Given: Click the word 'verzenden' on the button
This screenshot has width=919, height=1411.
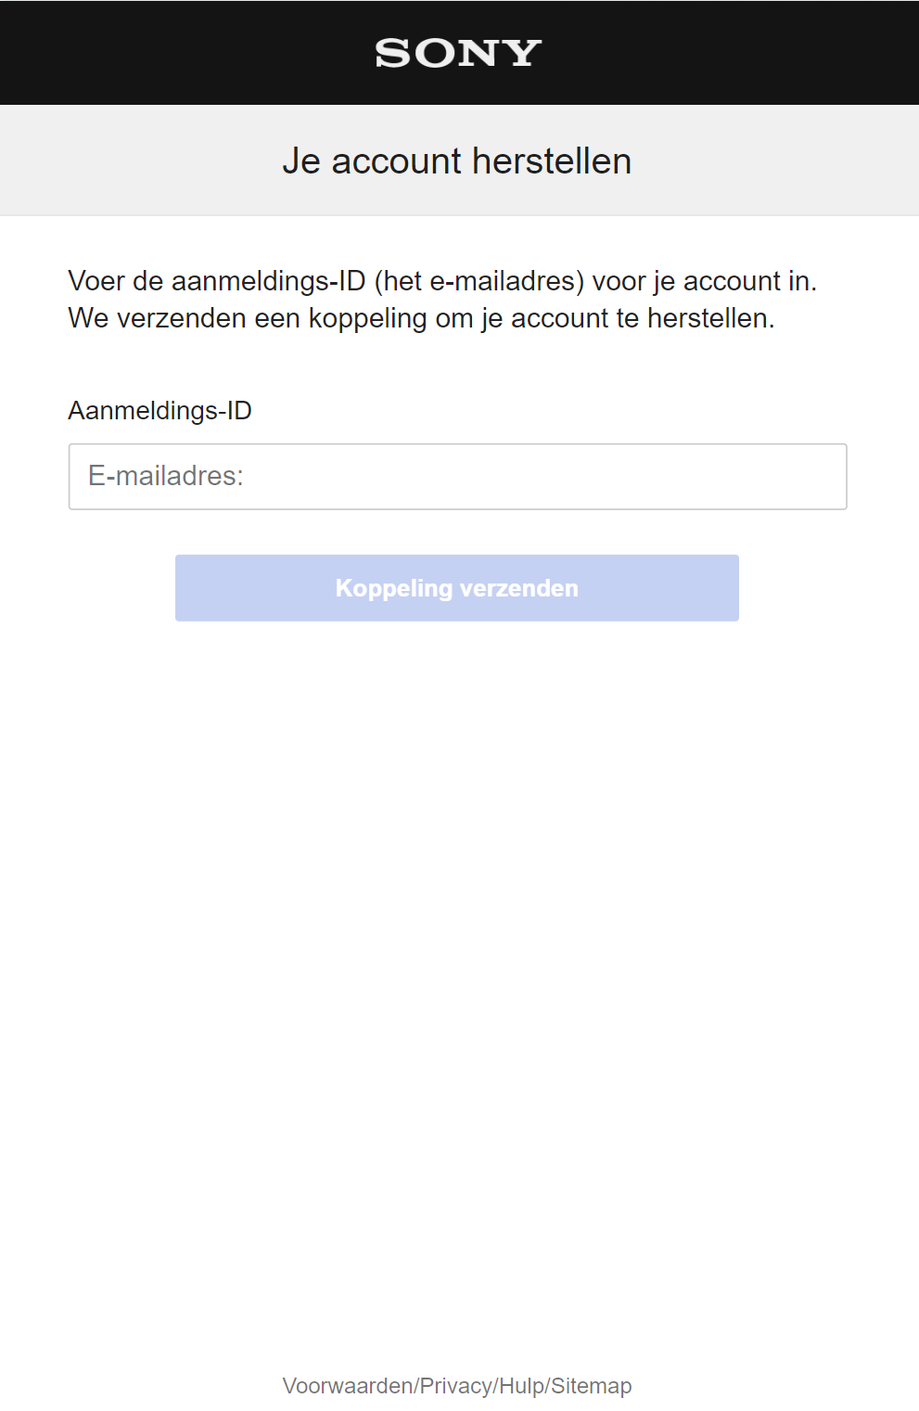Looking at the screenshot, I should [x=519, y=588].
